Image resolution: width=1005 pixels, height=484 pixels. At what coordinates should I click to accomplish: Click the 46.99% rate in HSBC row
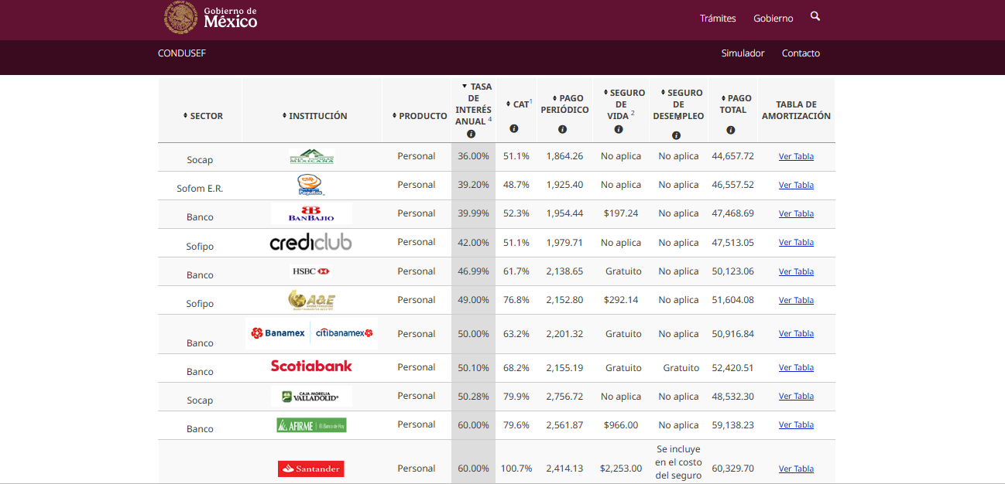point(473,271)
